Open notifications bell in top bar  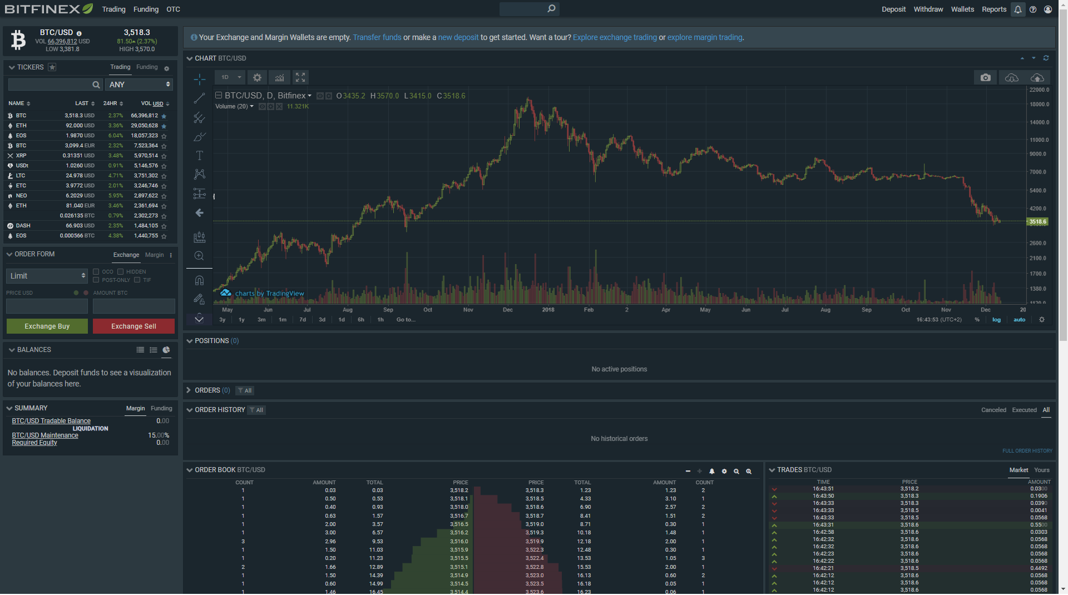(x=1018, y=9)
